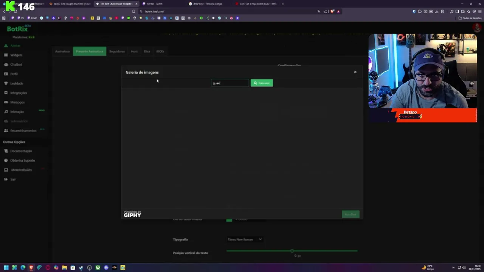484x272 pixels.
Task: Open the browser hamburger menu
Action: 479,11
